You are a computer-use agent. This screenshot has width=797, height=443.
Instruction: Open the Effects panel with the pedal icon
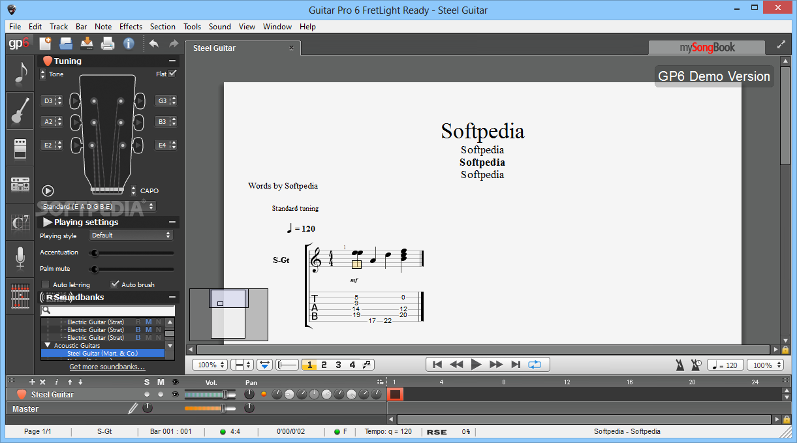[x=20, y=148]
